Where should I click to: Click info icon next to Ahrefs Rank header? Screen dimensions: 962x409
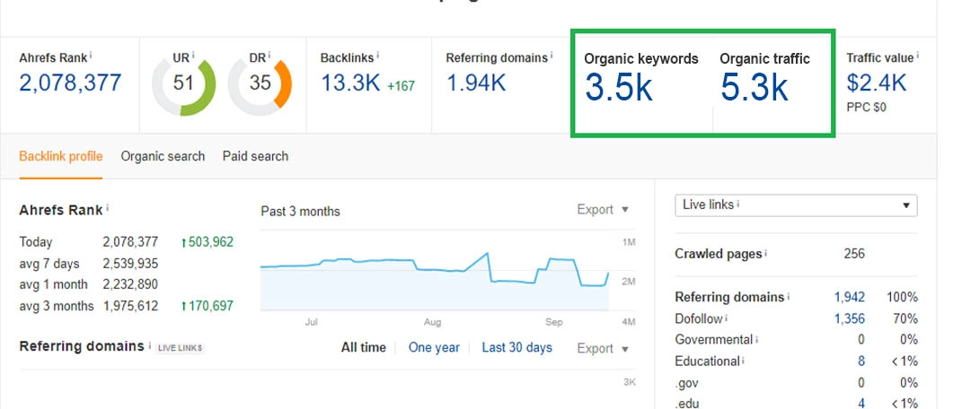pos(91,56)
